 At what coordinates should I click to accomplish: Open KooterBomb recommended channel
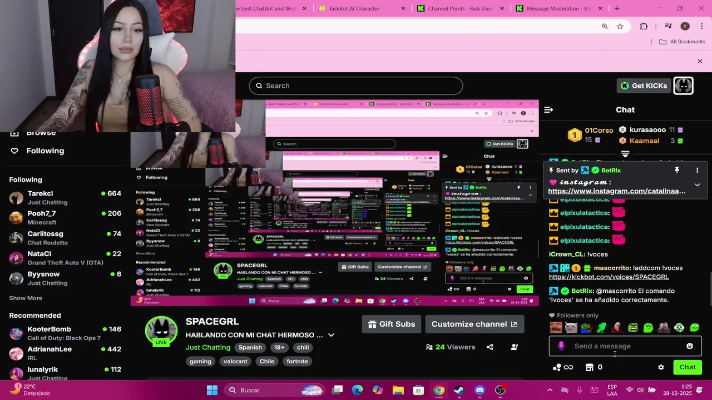65,333
